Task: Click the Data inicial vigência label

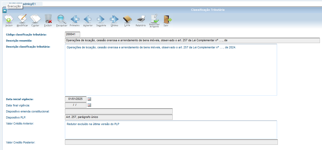Action: [20, 99]
